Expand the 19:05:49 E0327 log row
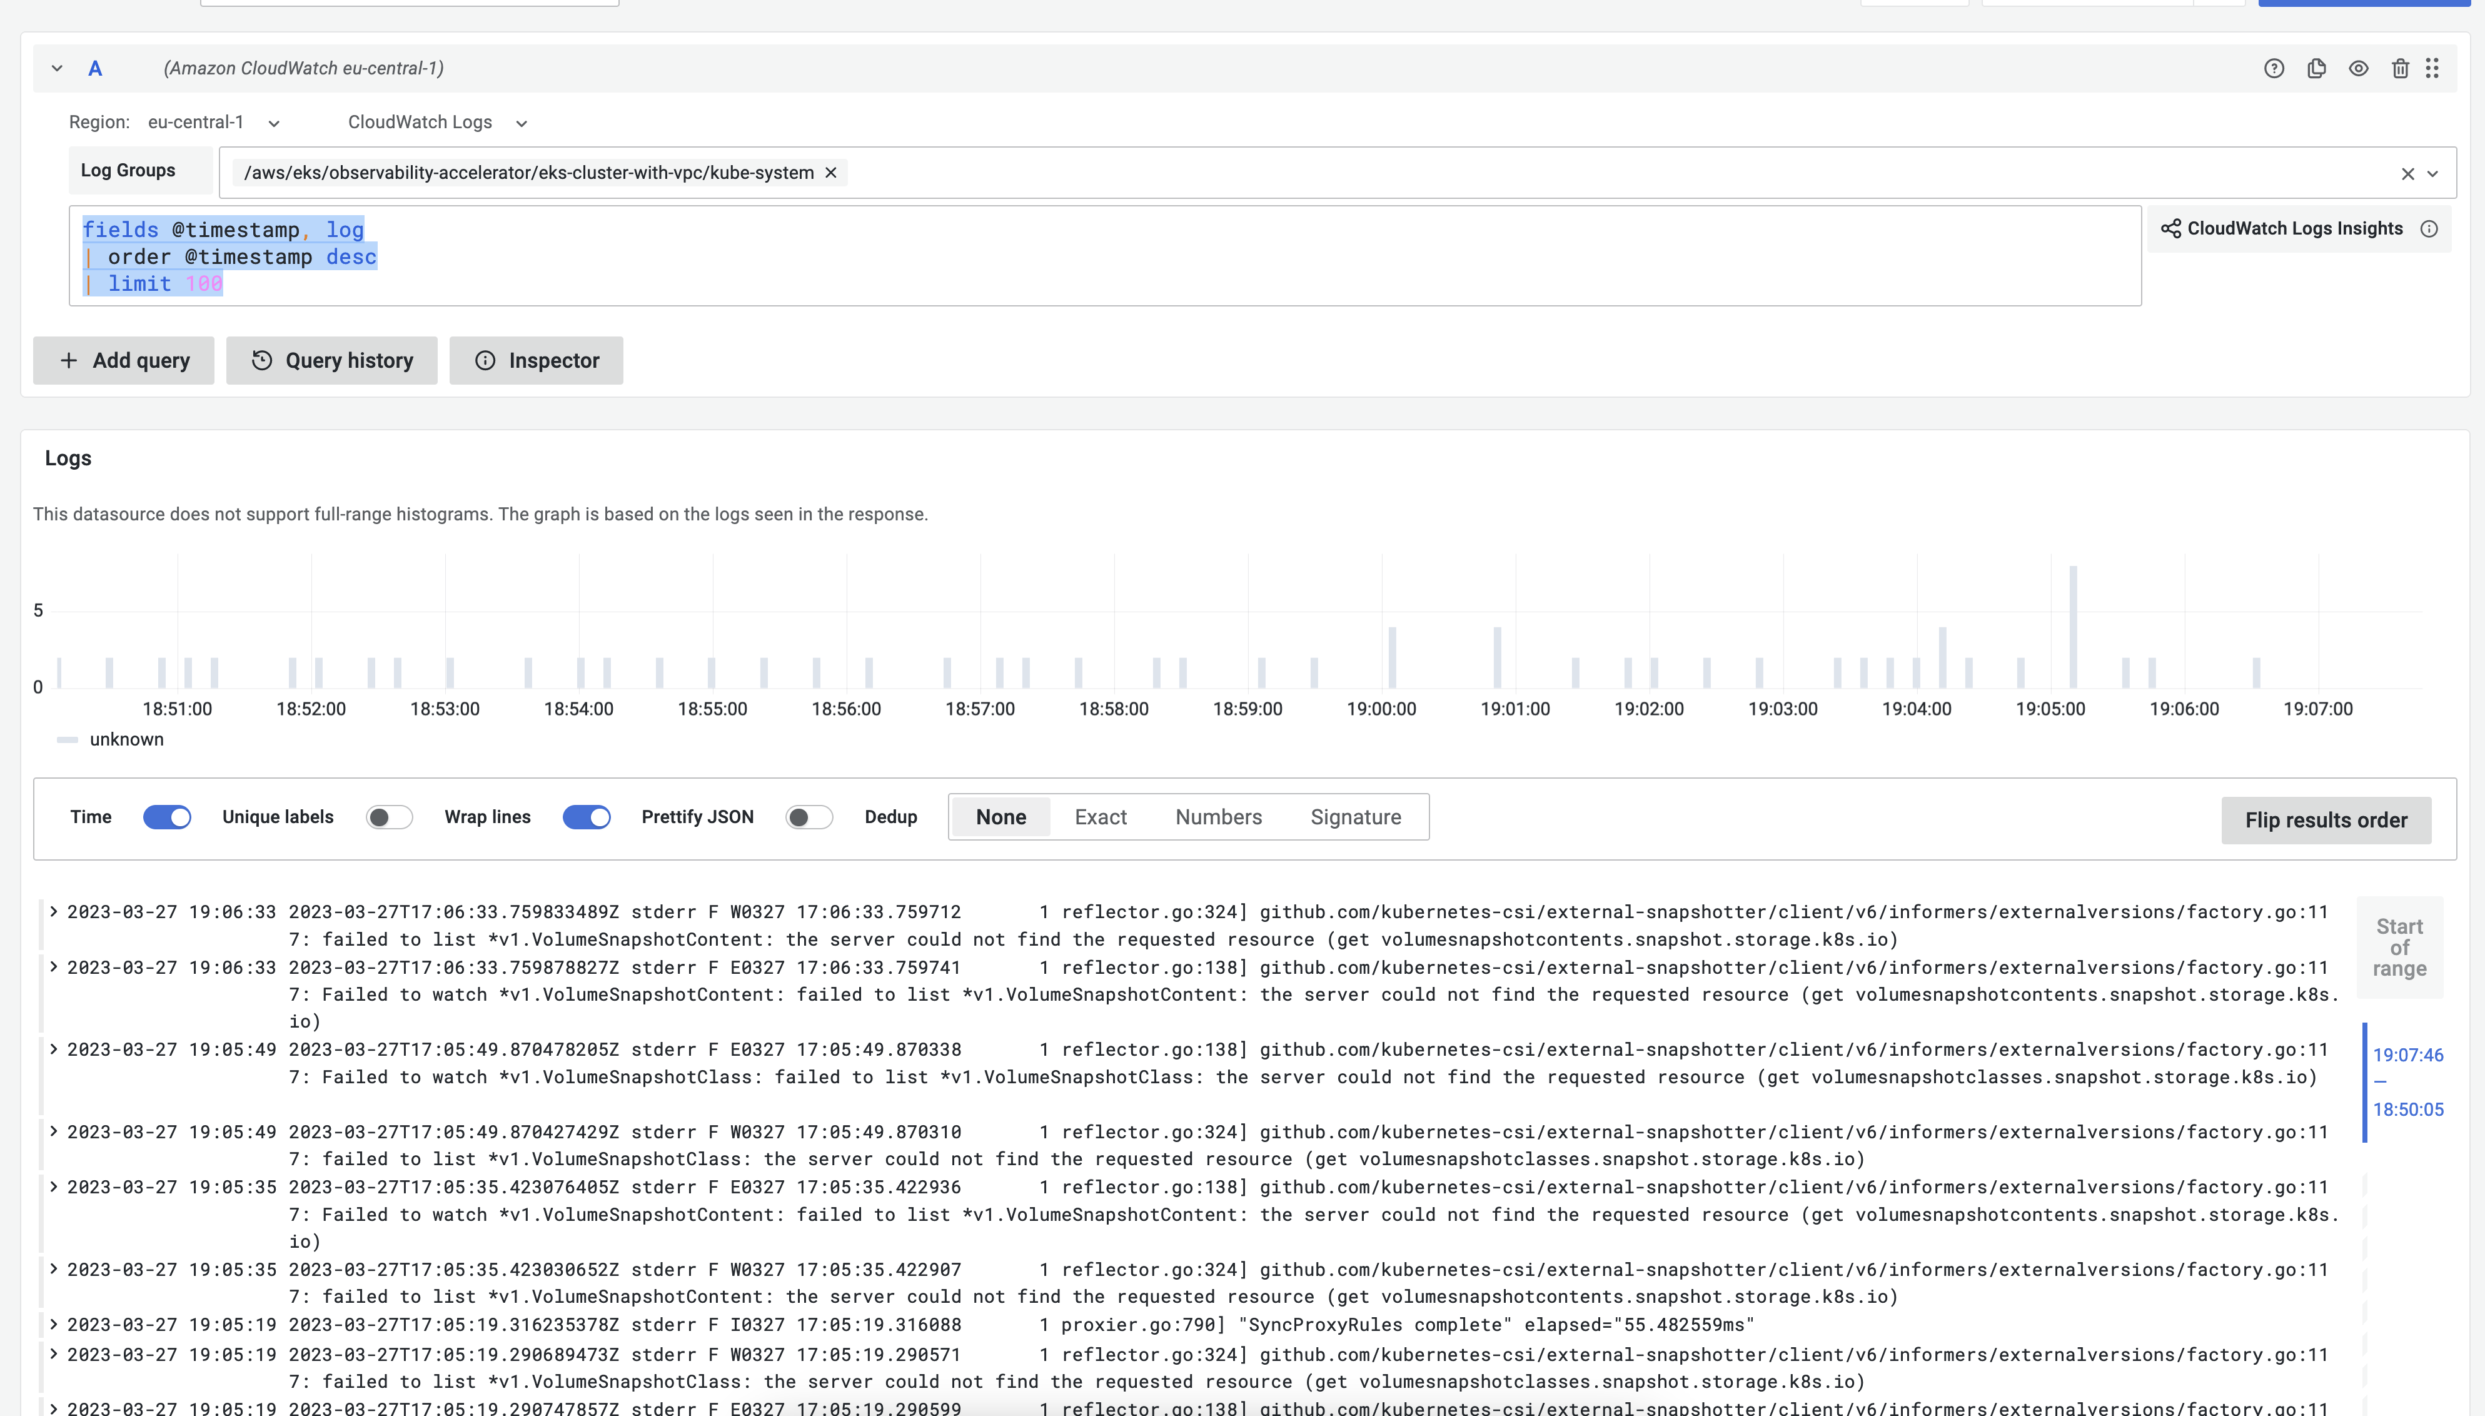 tap(54, 1048)
